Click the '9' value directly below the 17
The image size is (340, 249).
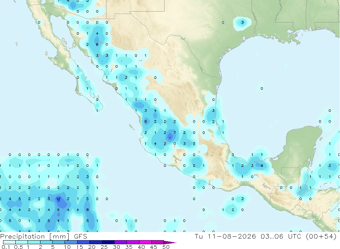click(x=58, y=210)
